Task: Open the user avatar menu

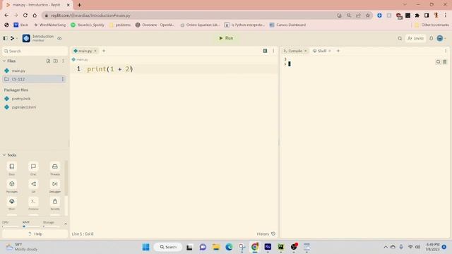Action: click(441, 38)
